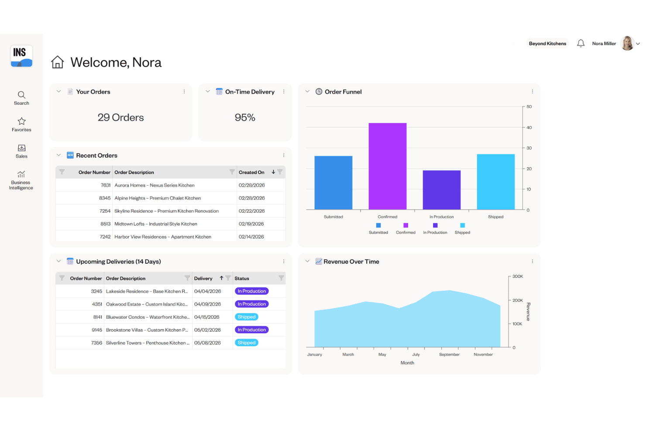646x431 pixels.
Task: Filter Recent Orders by Created On
Action: point(280,172)
